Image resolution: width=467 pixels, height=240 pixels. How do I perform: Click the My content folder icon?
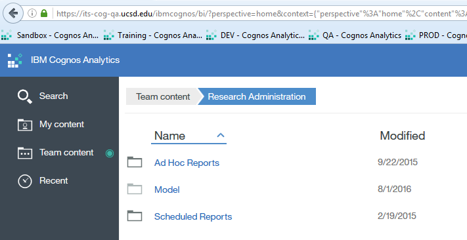(x=25, y=125)
